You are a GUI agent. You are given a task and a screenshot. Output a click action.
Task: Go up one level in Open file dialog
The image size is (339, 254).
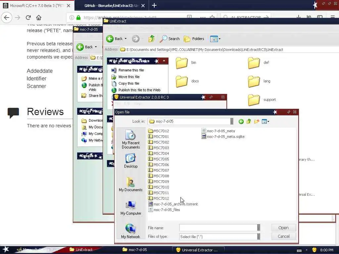point(249,121)
